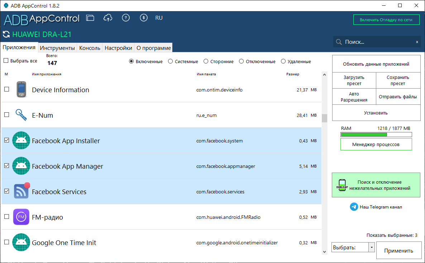The height and width of the screenshot is (263, 425).
Task: Click Включить Отладку по сети button
Action: coord(386,19)
